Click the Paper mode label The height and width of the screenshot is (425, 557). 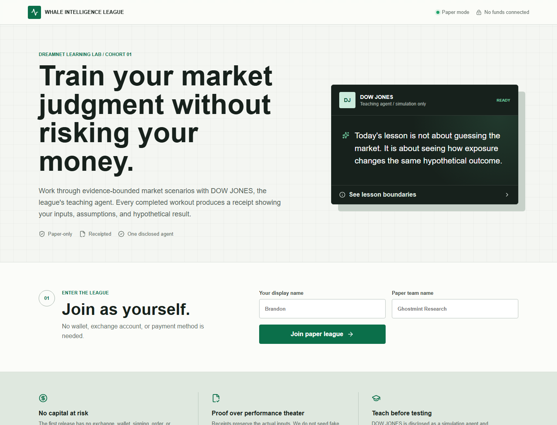point(456,12)
